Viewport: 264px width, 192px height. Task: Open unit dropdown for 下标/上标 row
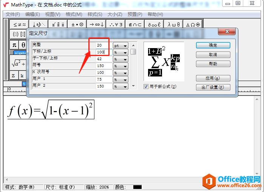click(x=120, y=52)
